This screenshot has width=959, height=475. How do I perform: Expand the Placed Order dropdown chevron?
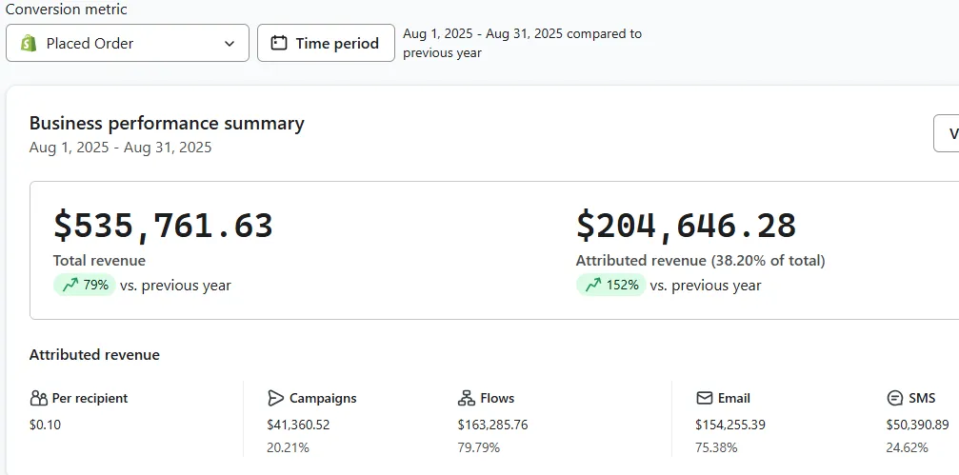point(230,43)
